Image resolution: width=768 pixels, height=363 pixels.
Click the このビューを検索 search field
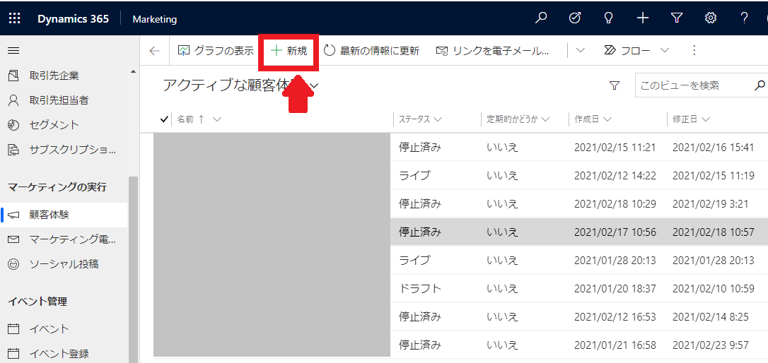pyautogui.click(x=693, y=85)
